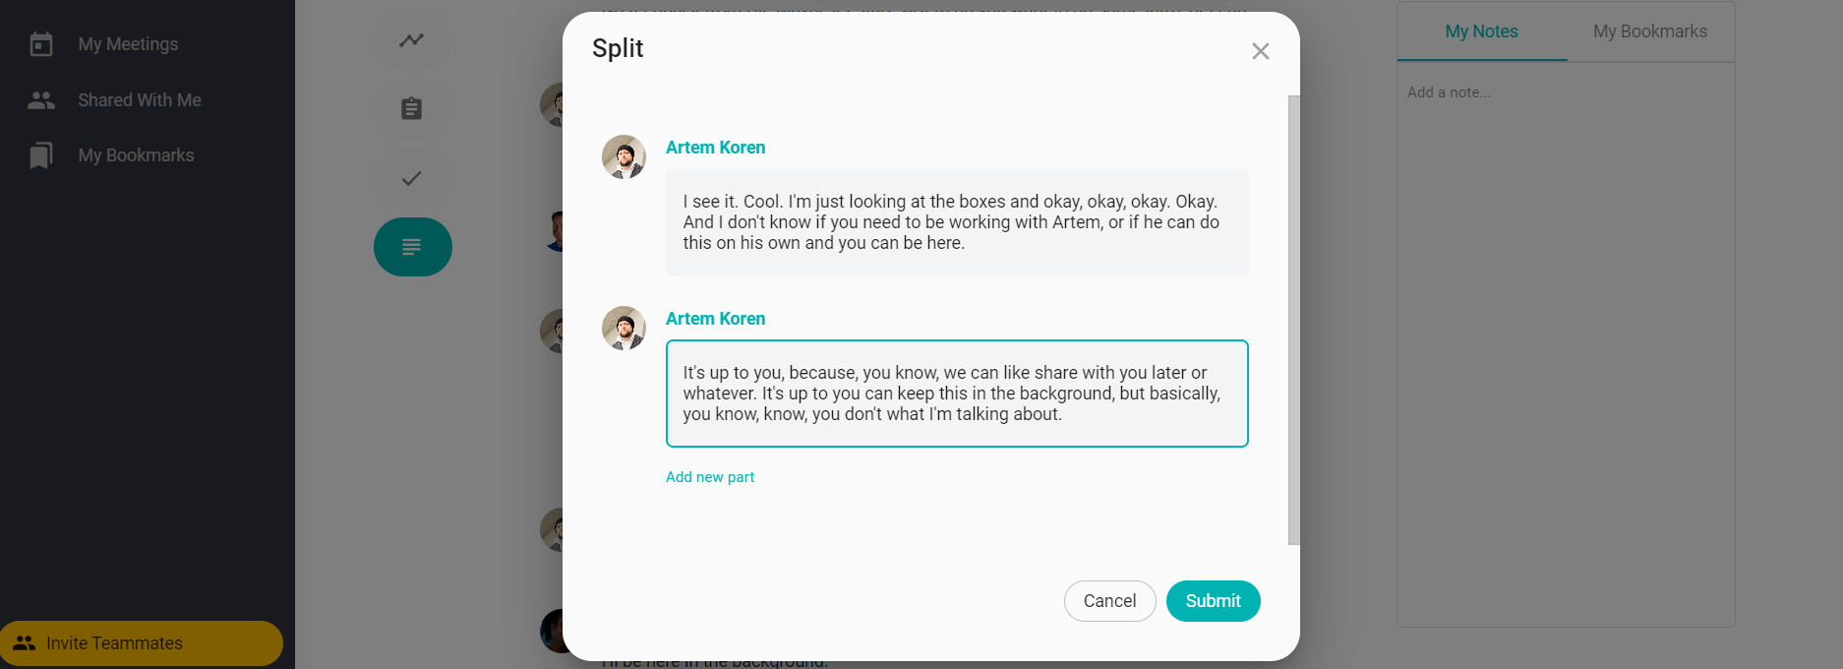Click the My Bookmarks sidebar icon
This screenshot has width=1843, height=669.
41,155
